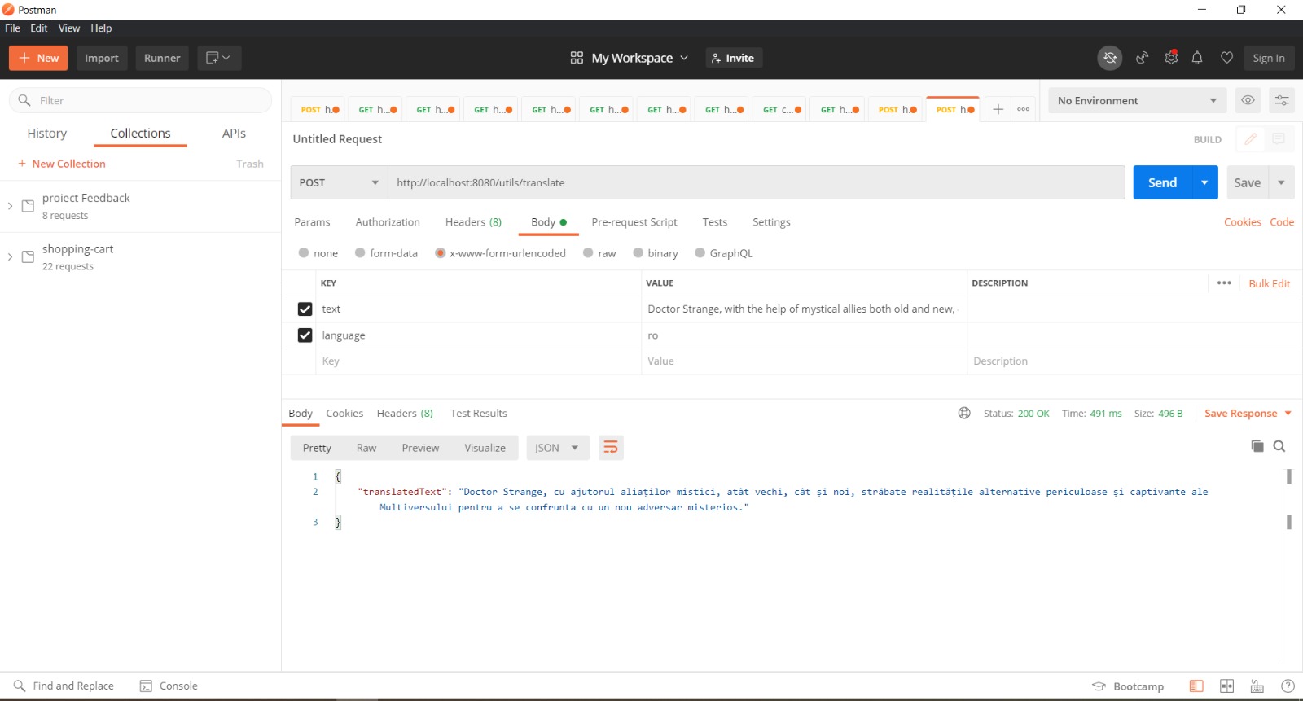Open the JSON response format dropdown
This screenshot has height=701, width=1303.
coord(557,448)
